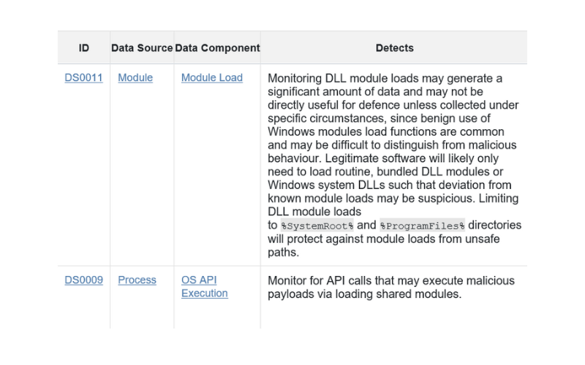Click the Data Component column header
The height and width of the screenshot is (365, 585).
(x=217, y=48)
